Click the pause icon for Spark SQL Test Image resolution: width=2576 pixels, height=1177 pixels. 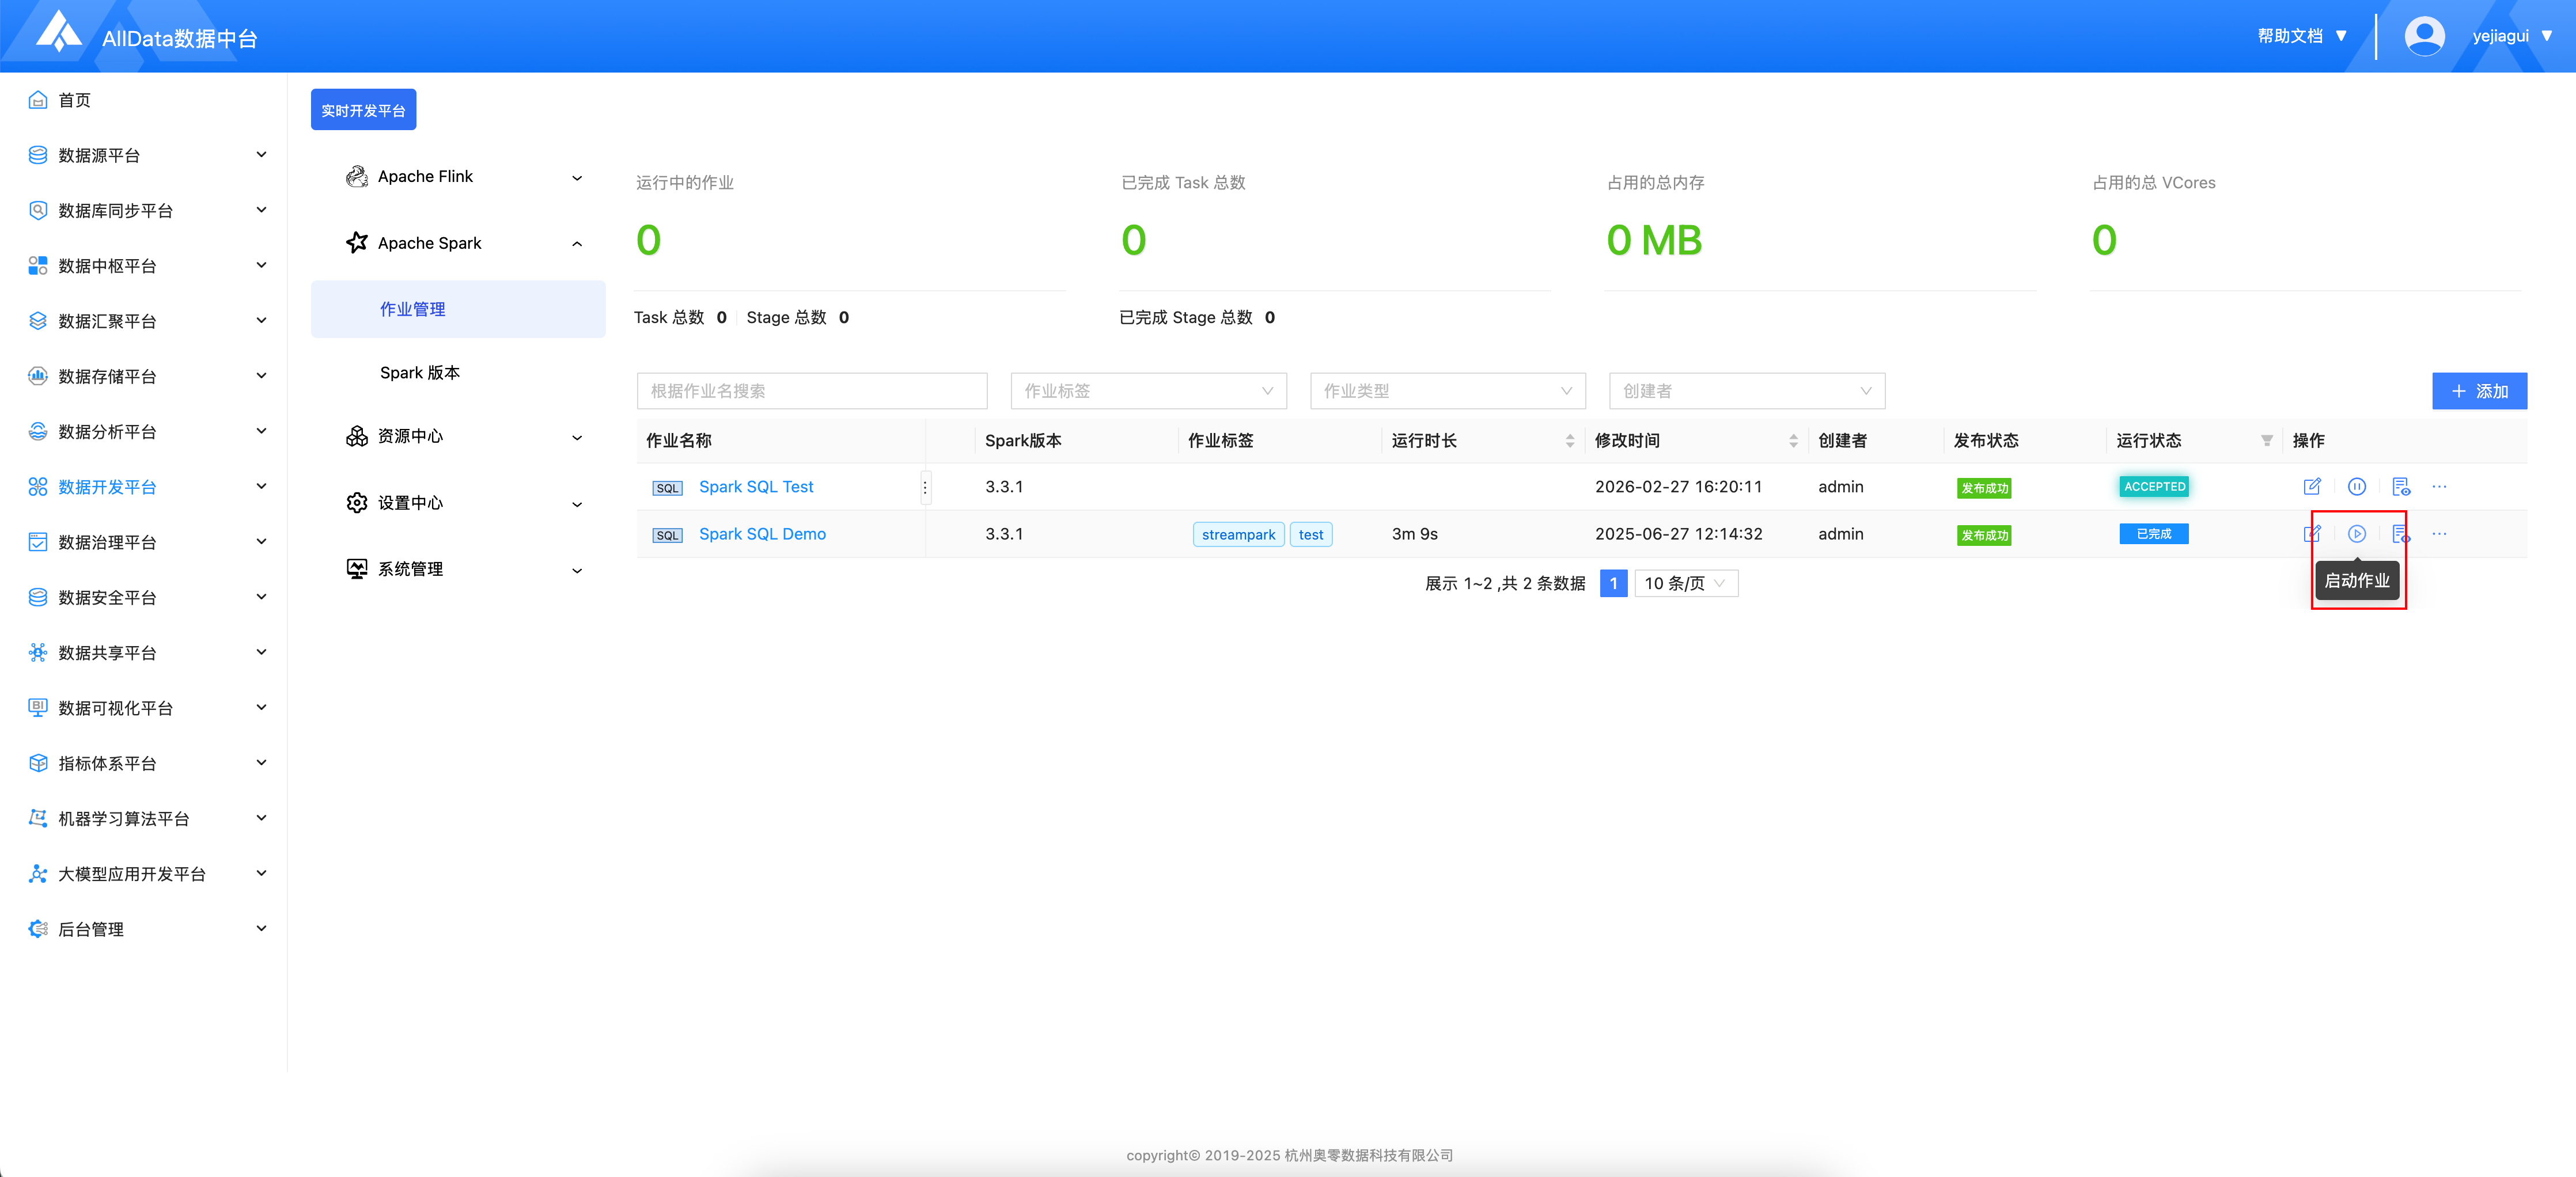pyautogui.click(x=2356, y=487)
